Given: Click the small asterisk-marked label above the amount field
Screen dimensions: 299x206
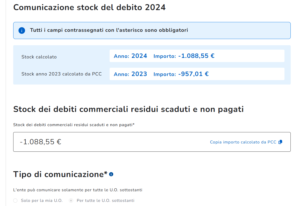Looking at the screenshot, I should pyautogui.click(x=74, y=125).
